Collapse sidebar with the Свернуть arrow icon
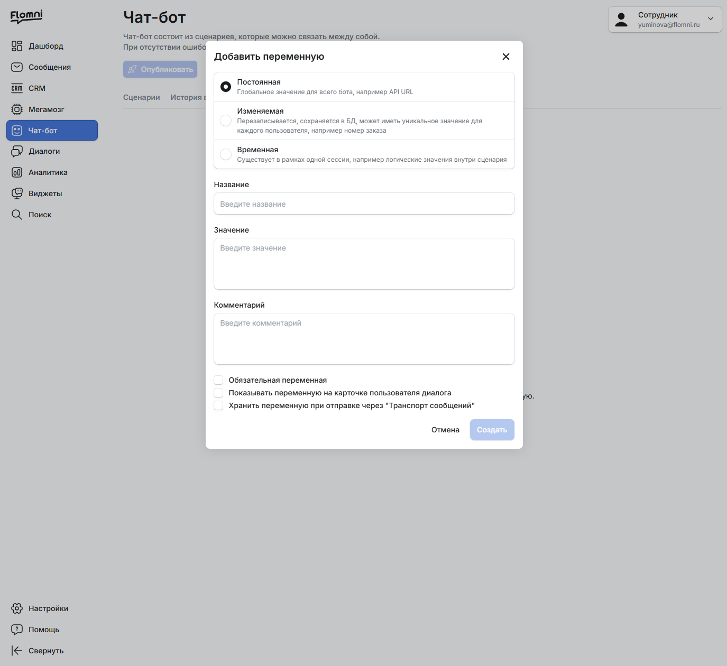 [17, 651]
